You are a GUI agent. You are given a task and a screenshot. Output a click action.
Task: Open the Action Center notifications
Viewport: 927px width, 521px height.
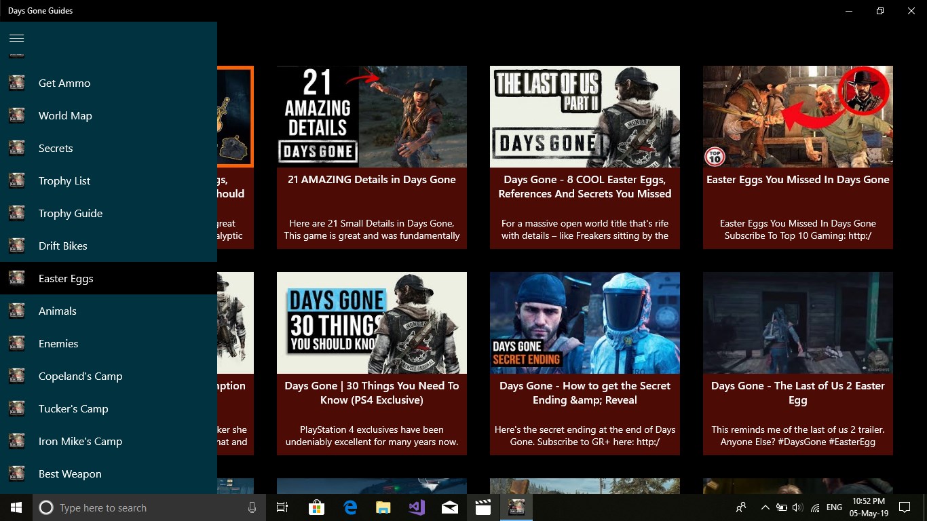coord(904,507)
